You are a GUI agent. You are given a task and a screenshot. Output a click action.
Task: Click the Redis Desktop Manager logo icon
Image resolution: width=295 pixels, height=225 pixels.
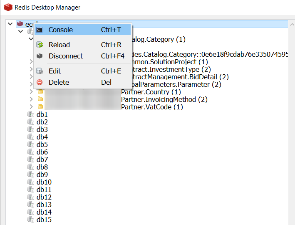pyautogui.click(x=8, y=8)
